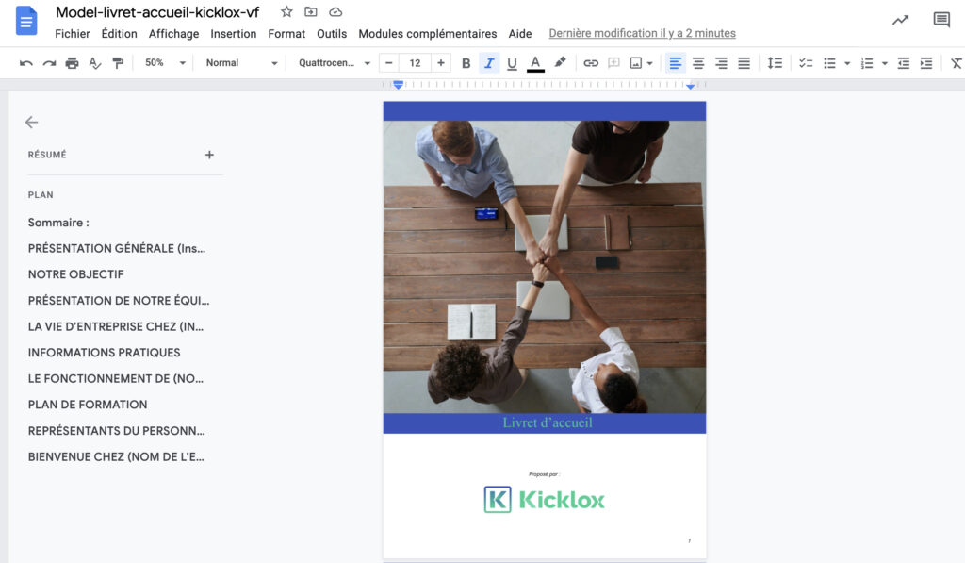Insert a link
965x563 pixels.
tap(591, 63)
